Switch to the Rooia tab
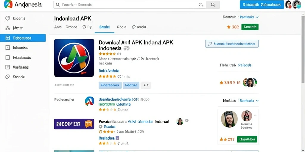The width and height of the screenshot is (305, 152). point(122,27)
